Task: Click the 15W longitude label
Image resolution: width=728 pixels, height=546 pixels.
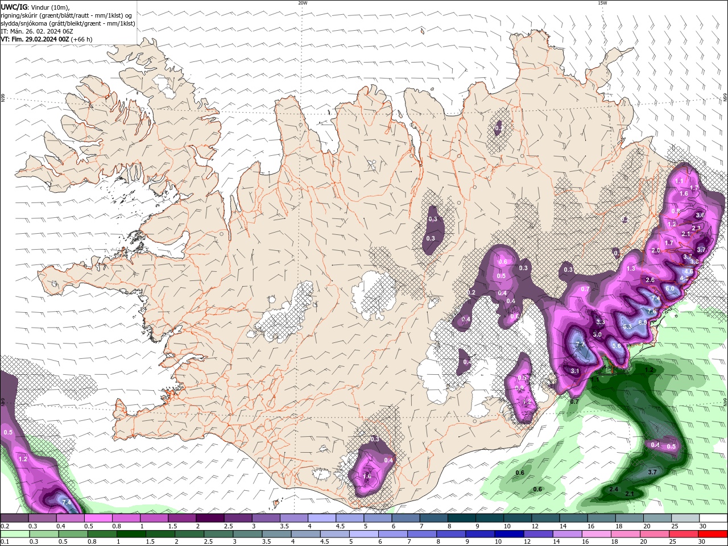Action: [x=602, y=3]
